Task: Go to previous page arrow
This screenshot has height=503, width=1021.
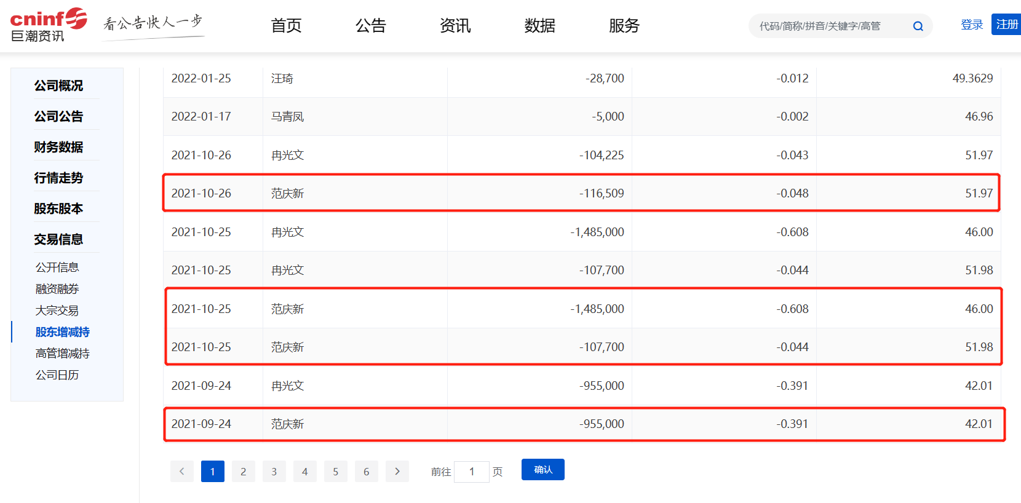Action: (182, 472)
